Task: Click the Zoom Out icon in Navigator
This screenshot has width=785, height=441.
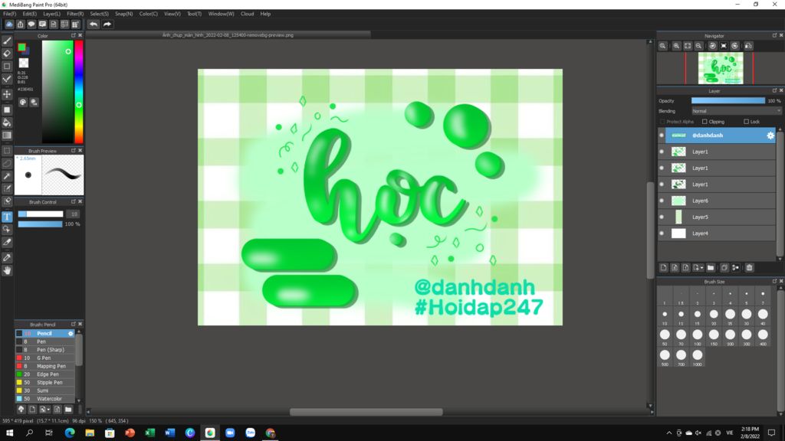Action: (x=698, y=45)
